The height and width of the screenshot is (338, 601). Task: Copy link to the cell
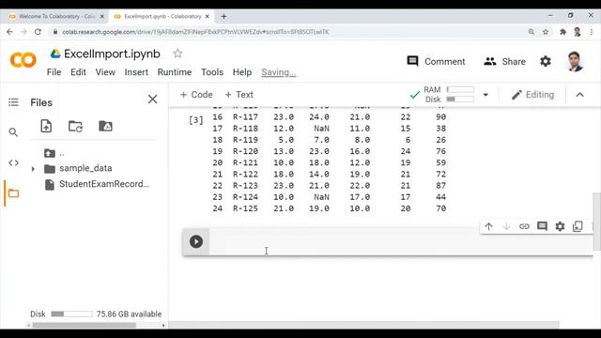pos(524,226)
